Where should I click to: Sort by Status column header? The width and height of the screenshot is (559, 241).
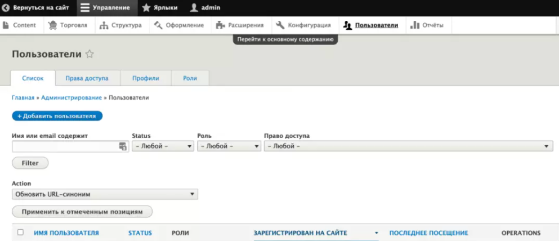coord(140,233)
